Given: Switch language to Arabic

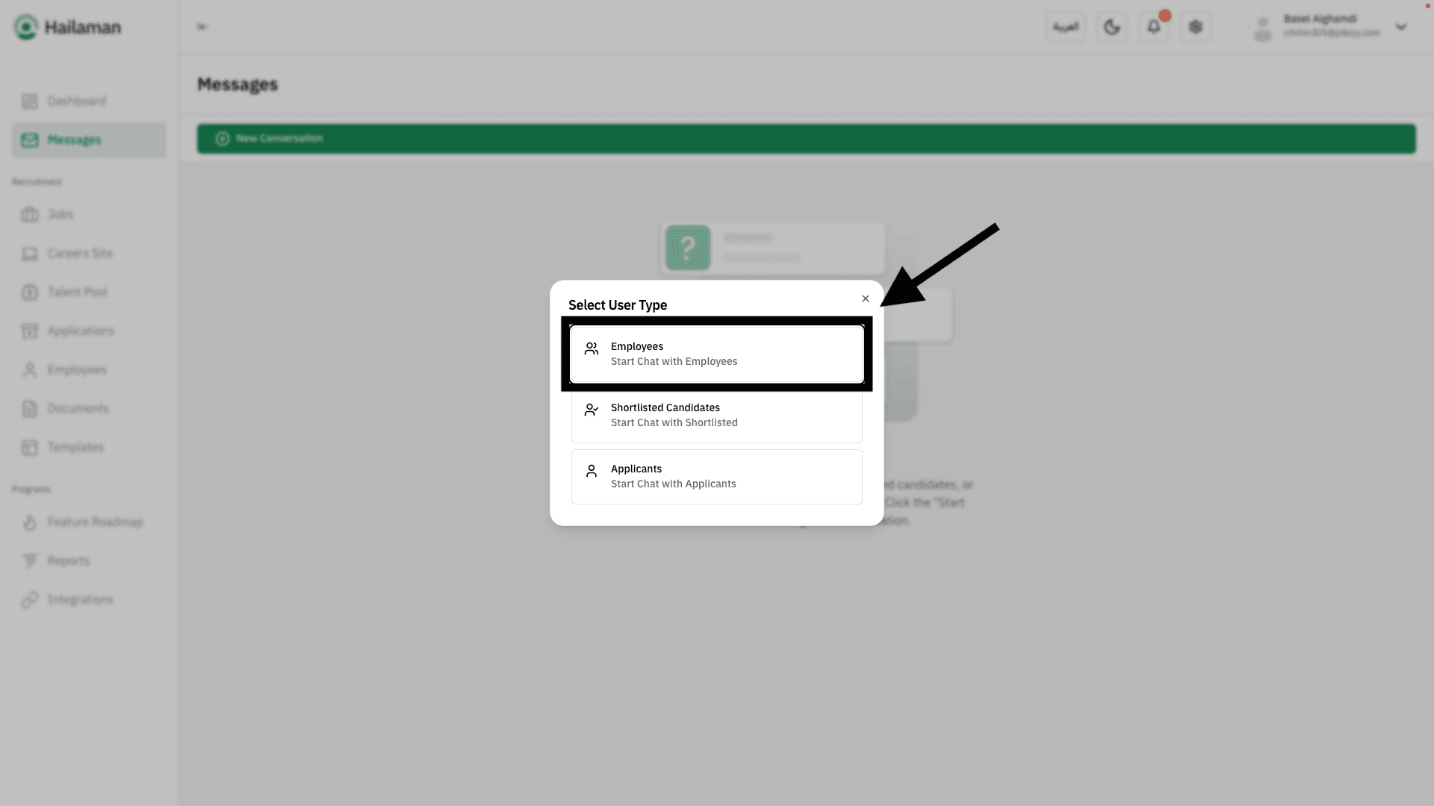Looking at the screenshot, I should (x=1065, y=28).
